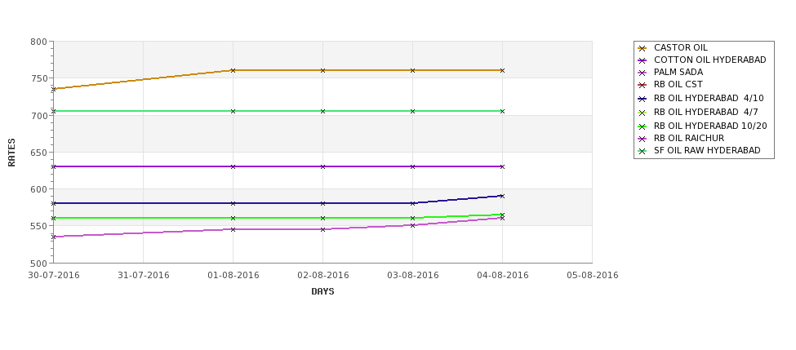Viewport: 796px width, 350px height.
Task: Click the PALM SADA legend marker
Action: [x=642, y=73]
